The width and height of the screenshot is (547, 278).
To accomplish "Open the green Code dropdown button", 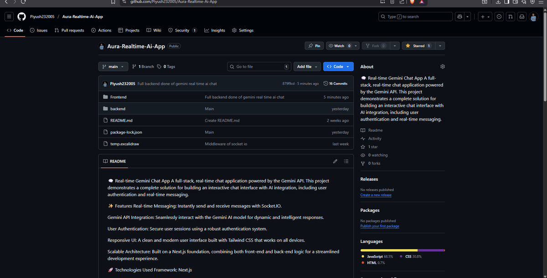I will 338,67.
